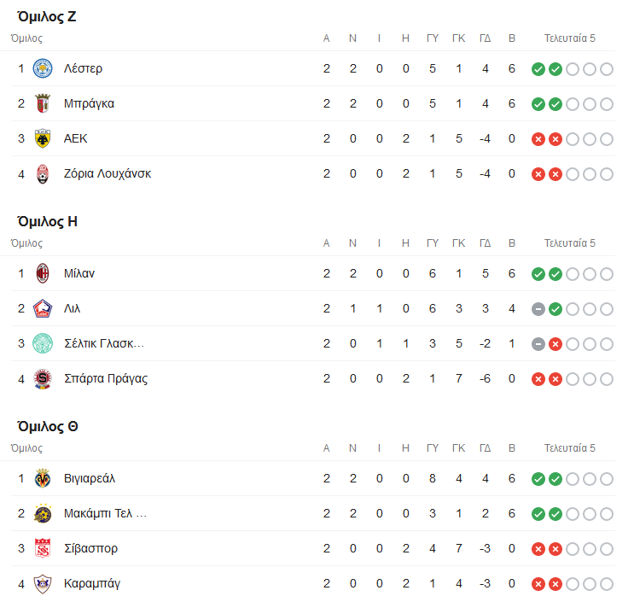Click the Braga club crest icon

[x=42, y=103]
